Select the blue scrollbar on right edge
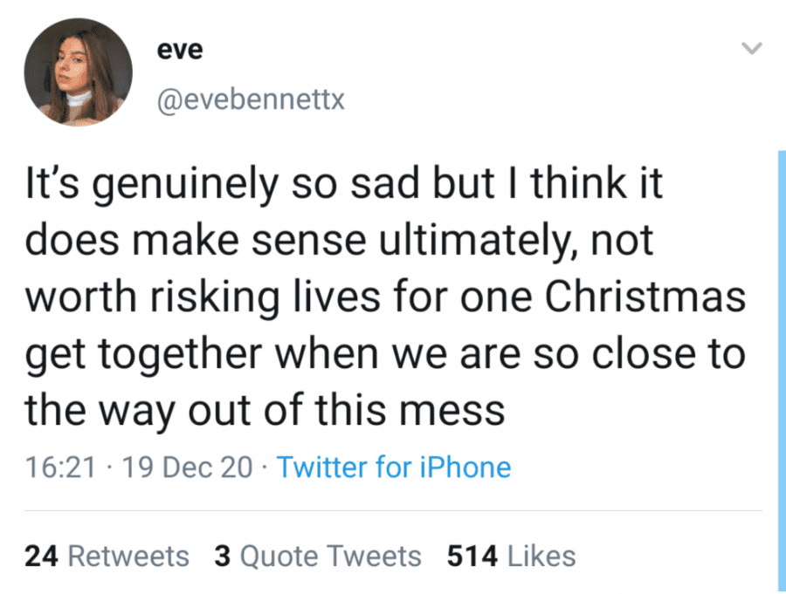 coord(782,372)
